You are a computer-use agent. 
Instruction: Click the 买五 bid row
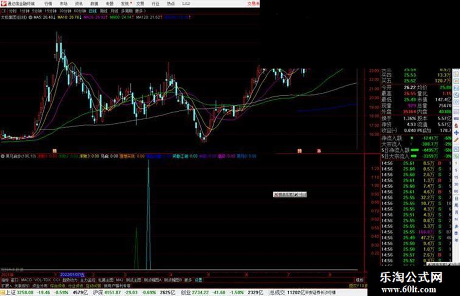(x=416, y=81)
